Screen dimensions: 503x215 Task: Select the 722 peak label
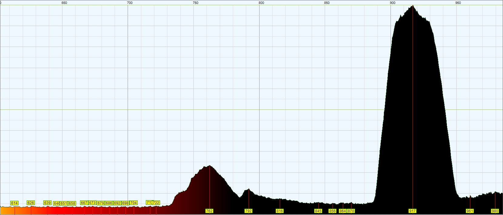[x=156, y=203]
